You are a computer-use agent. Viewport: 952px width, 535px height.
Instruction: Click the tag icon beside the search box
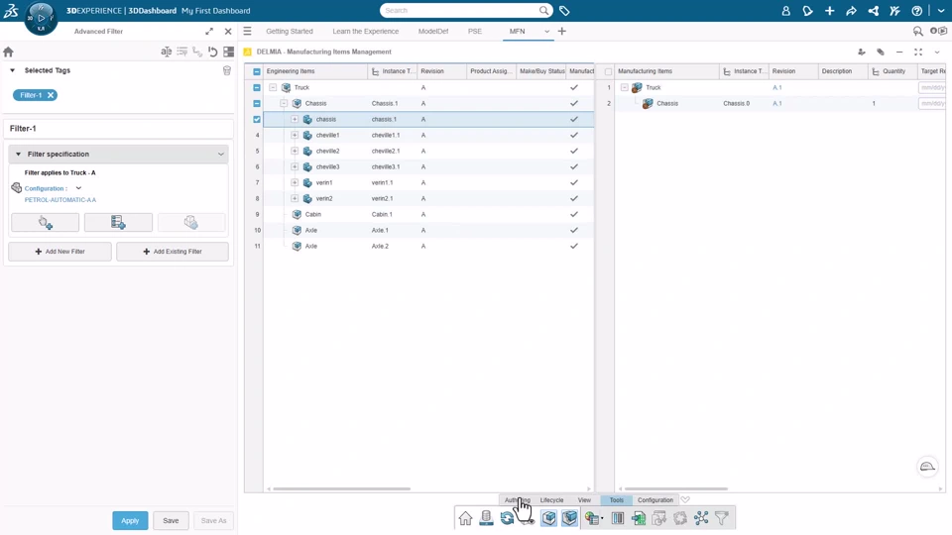[x=564, y=10]
